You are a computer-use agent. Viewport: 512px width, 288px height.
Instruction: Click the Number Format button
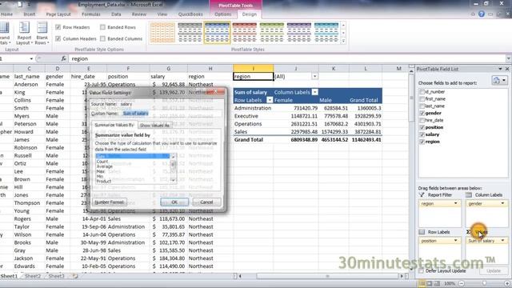109,202
